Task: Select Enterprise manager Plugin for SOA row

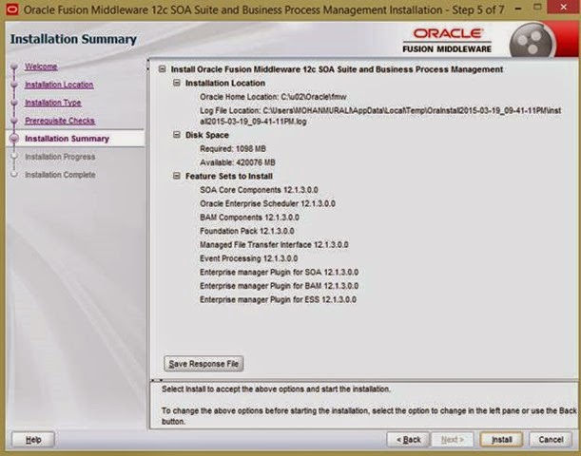Action: (x=279, y=272)
